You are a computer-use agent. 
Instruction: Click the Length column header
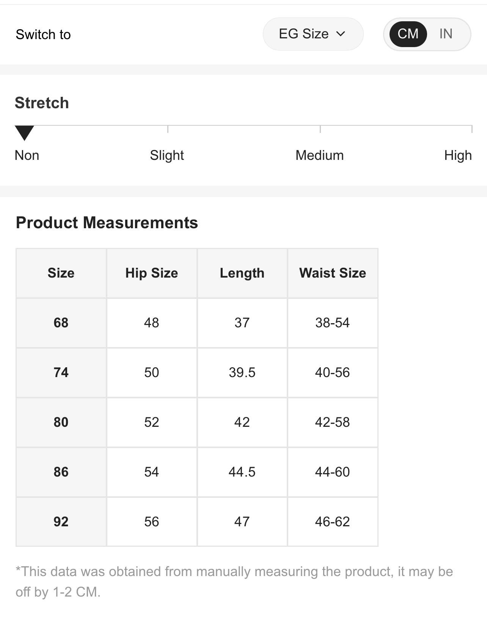pyautogui.click(x=242, y=273)
